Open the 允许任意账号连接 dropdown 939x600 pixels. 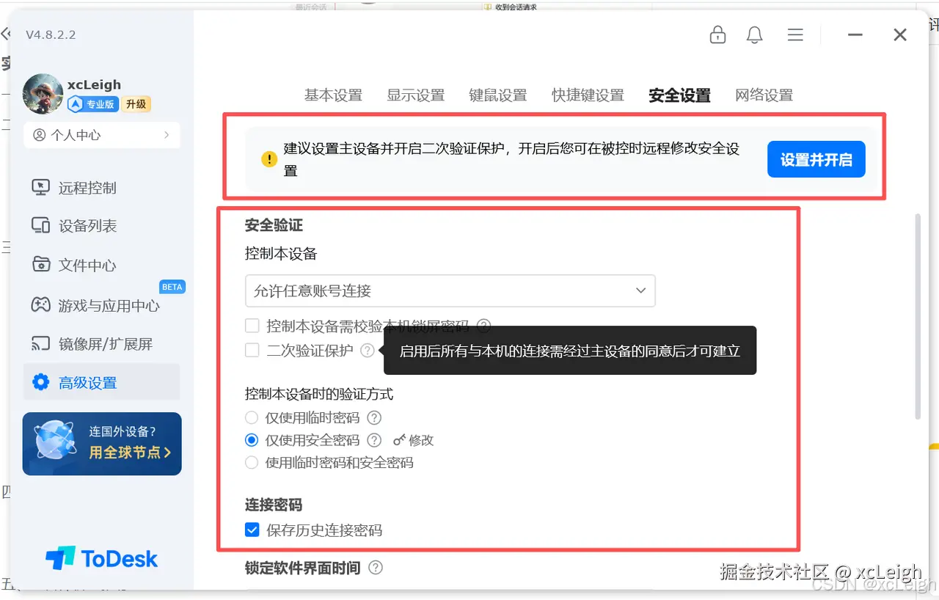450,290
